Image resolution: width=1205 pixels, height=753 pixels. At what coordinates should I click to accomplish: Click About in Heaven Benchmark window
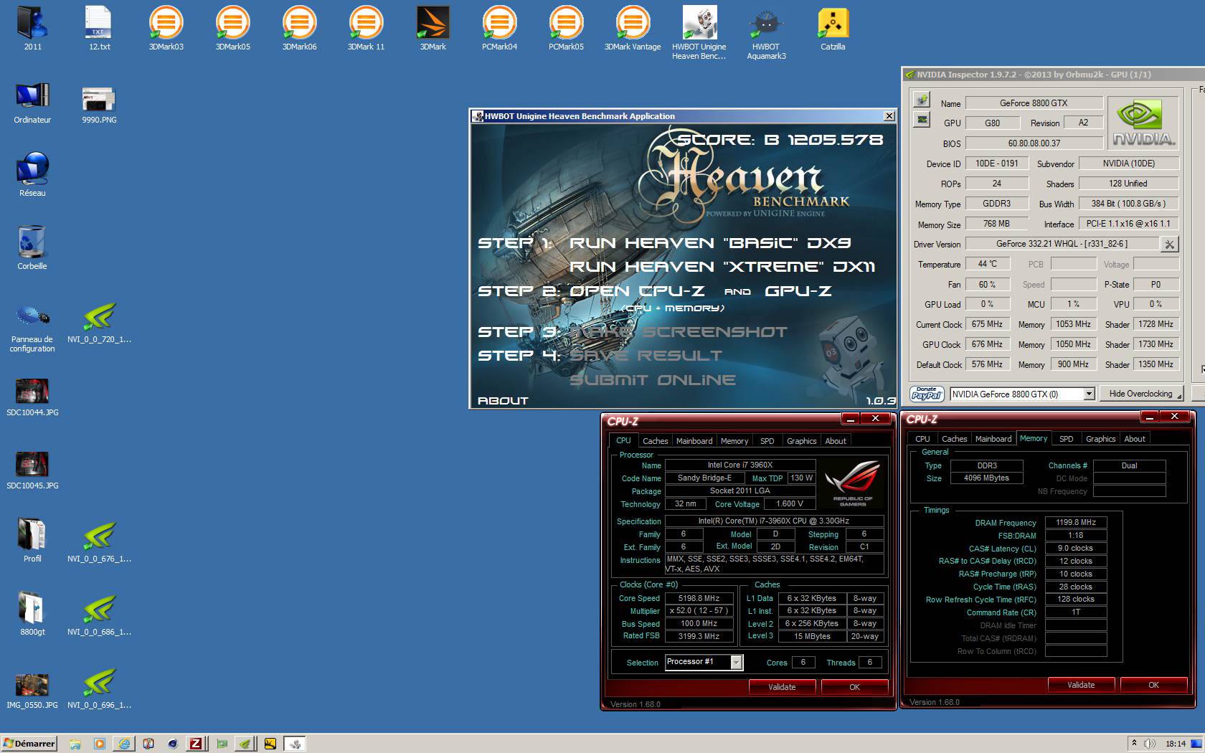click(503, 401)
